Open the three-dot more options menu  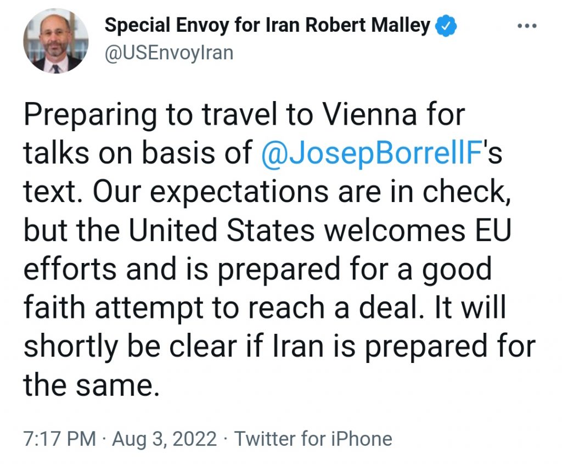pos(527,26)
